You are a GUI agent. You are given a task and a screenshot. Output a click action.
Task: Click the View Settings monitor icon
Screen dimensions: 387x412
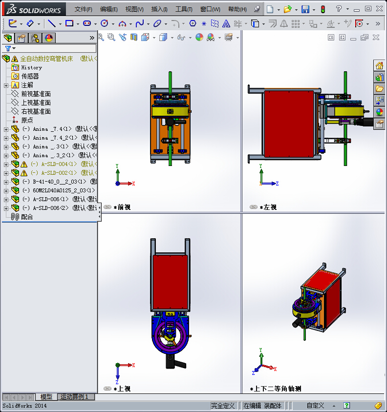click(x=229, y=37)
